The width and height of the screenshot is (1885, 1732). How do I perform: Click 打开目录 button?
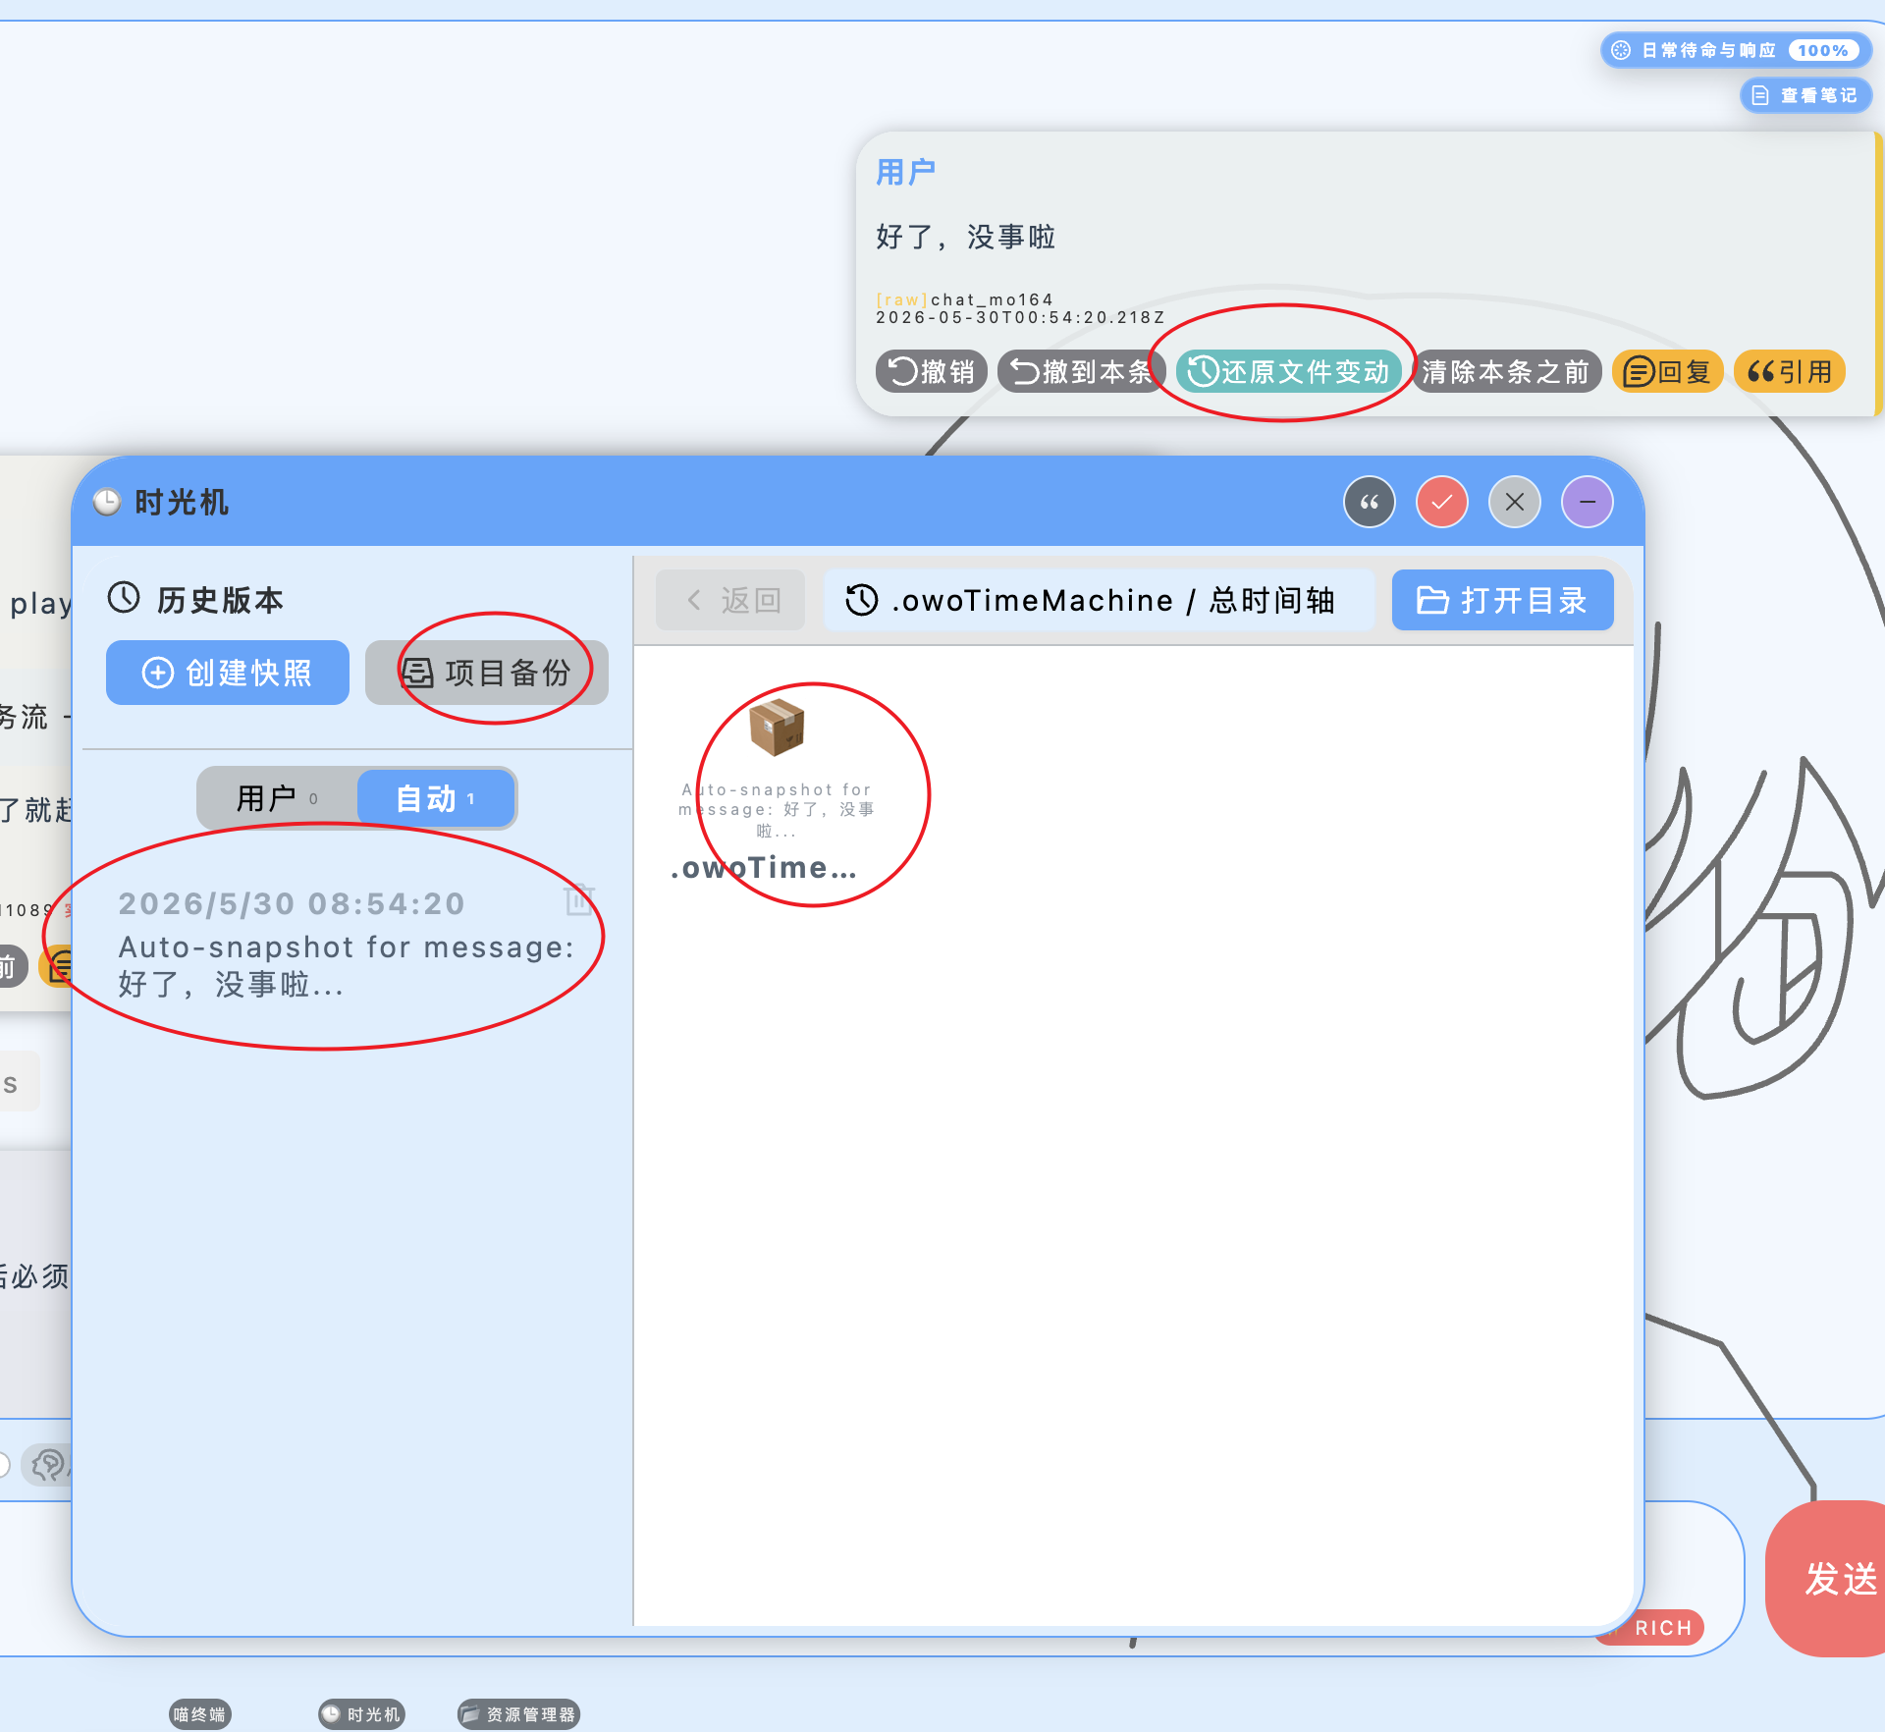coord(1502,600)
